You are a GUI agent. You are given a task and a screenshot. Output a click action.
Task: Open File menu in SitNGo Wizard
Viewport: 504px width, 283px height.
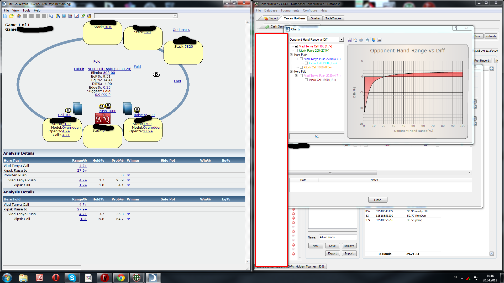(x=6, y=10)
